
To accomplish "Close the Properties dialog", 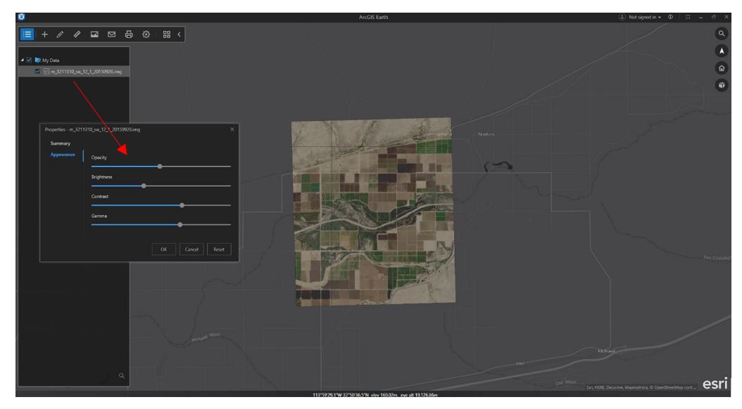I will (x=232, y=129).
